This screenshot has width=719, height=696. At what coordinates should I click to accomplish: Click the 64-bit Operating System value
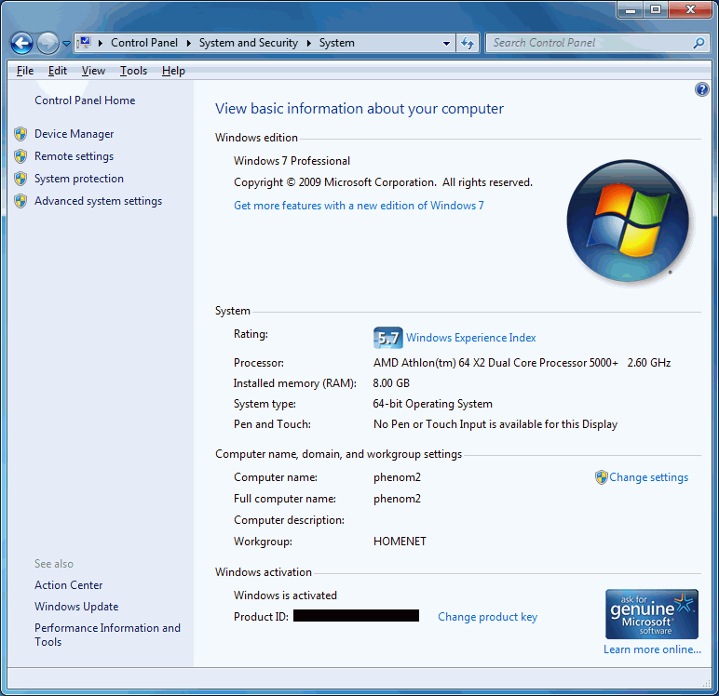click(432, 404)
